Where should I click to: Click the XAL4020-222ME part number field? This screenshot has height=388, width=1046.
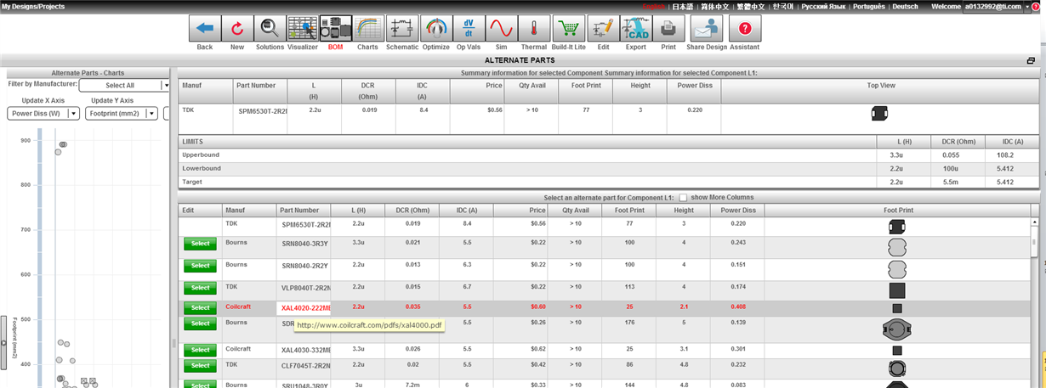(x=304, y=307)
